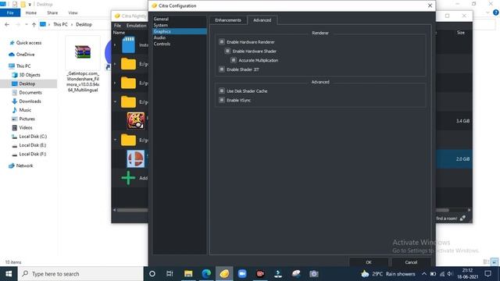Open Home tab in File Explorer
Viewport: 500px width, 281px height.
pyautogui.click(x=31, y=12)
